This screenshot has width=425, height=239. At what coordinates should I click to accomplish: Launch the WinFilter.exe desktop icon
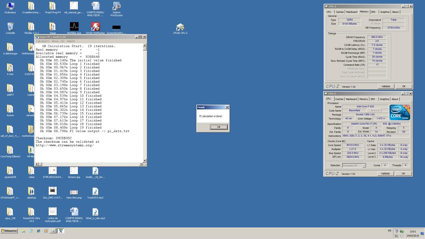[x=74, y=27]
